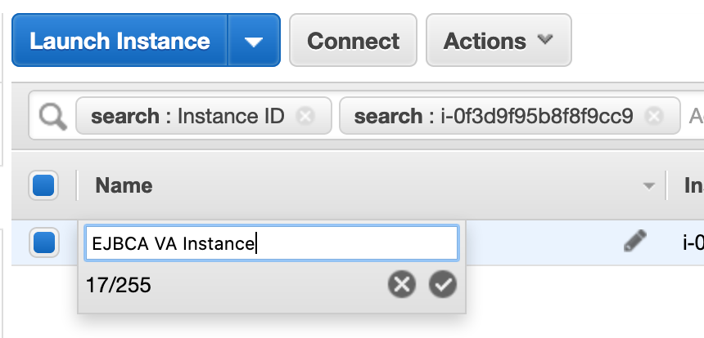The height and width of the screenshot is (338, 704).
Task: Click the pencil edit name icon
Action: coord(634,241)
